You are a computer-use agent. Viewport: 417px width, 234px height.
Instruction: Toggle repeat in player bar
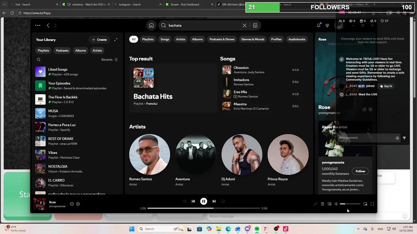(223, 201)
